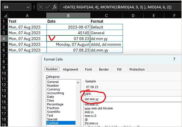
Task: Choose Accounting category
Action: tap(61, 93)
